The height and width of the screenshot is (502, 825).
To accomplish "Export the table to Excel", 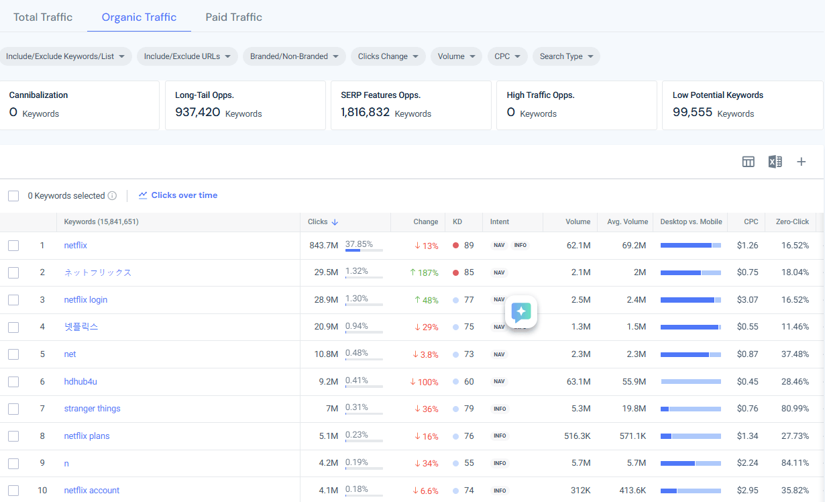I will click(x=775, y=162).
